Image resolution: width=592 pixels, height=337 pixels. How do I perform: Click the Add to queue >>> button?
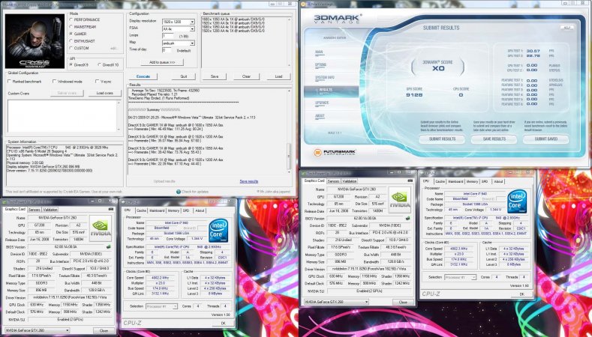pos(162,62)
